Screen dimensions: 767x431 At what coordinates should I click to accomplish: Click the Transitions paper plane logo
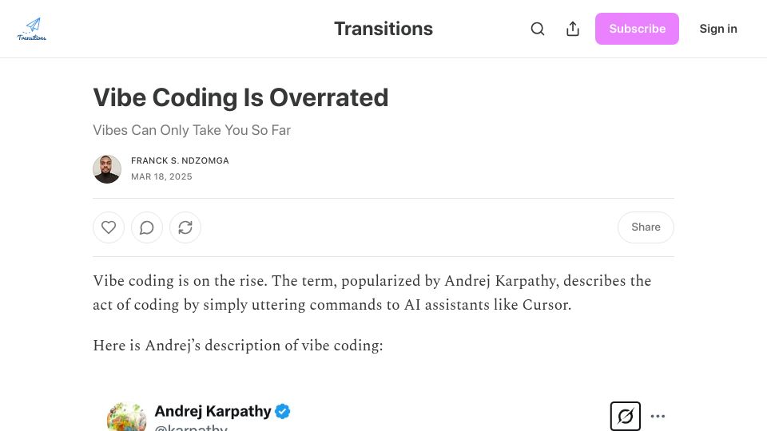(32, 29)
